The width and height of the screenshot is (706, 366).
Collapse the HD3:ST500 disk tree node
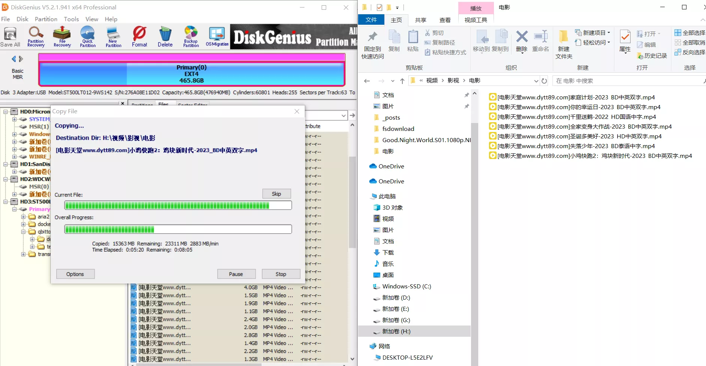tap(6, 202)
